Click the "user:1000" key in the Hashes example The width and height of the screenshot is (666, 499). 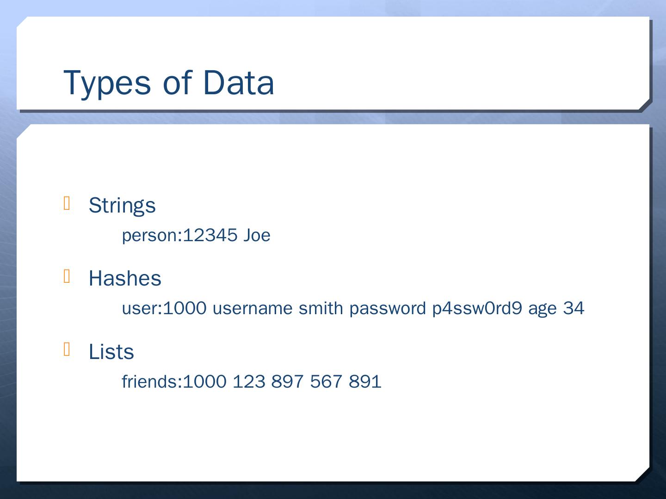point(164,308)
